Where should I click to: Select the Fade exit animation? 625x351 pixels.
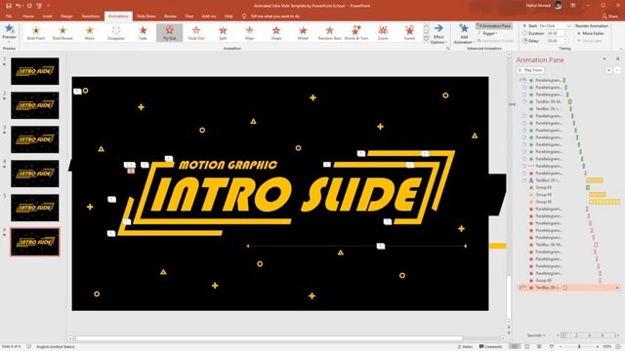(143, 32)
